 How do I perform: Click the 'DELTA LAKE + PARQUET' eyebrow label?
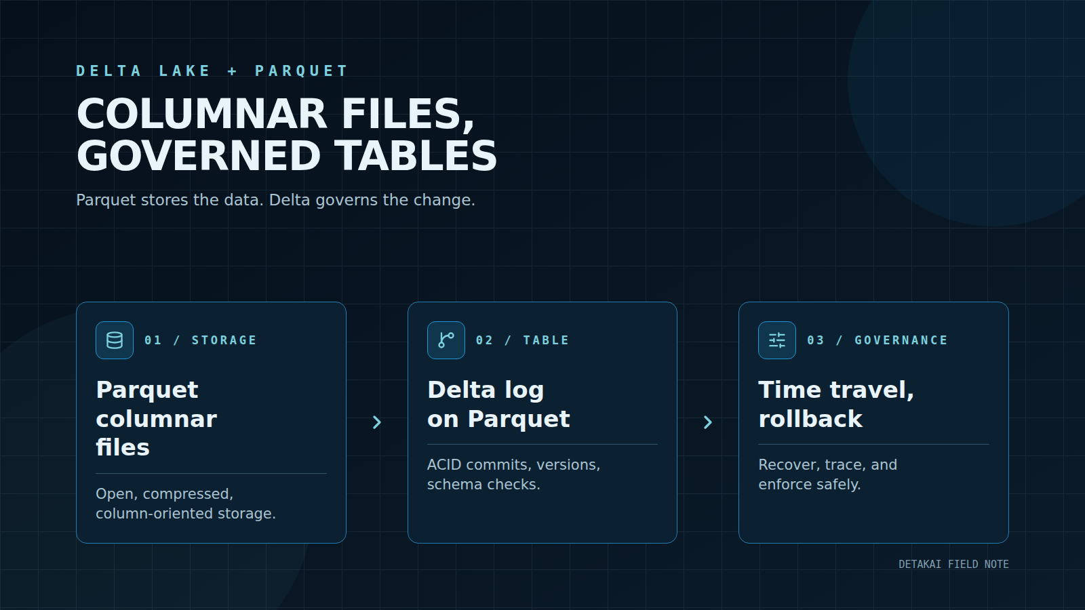click(212, 70)
